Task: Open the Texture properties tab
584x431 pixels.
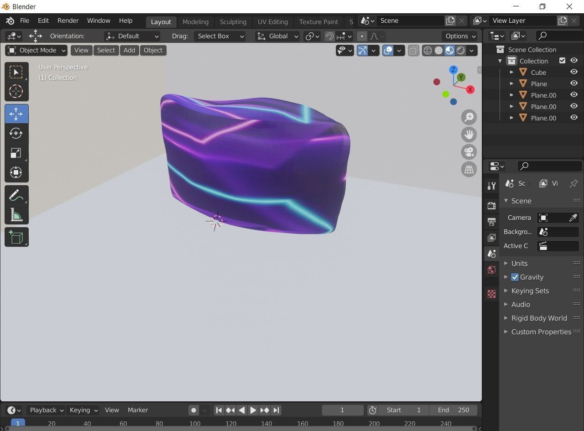Action: click(x=491, y=294)
